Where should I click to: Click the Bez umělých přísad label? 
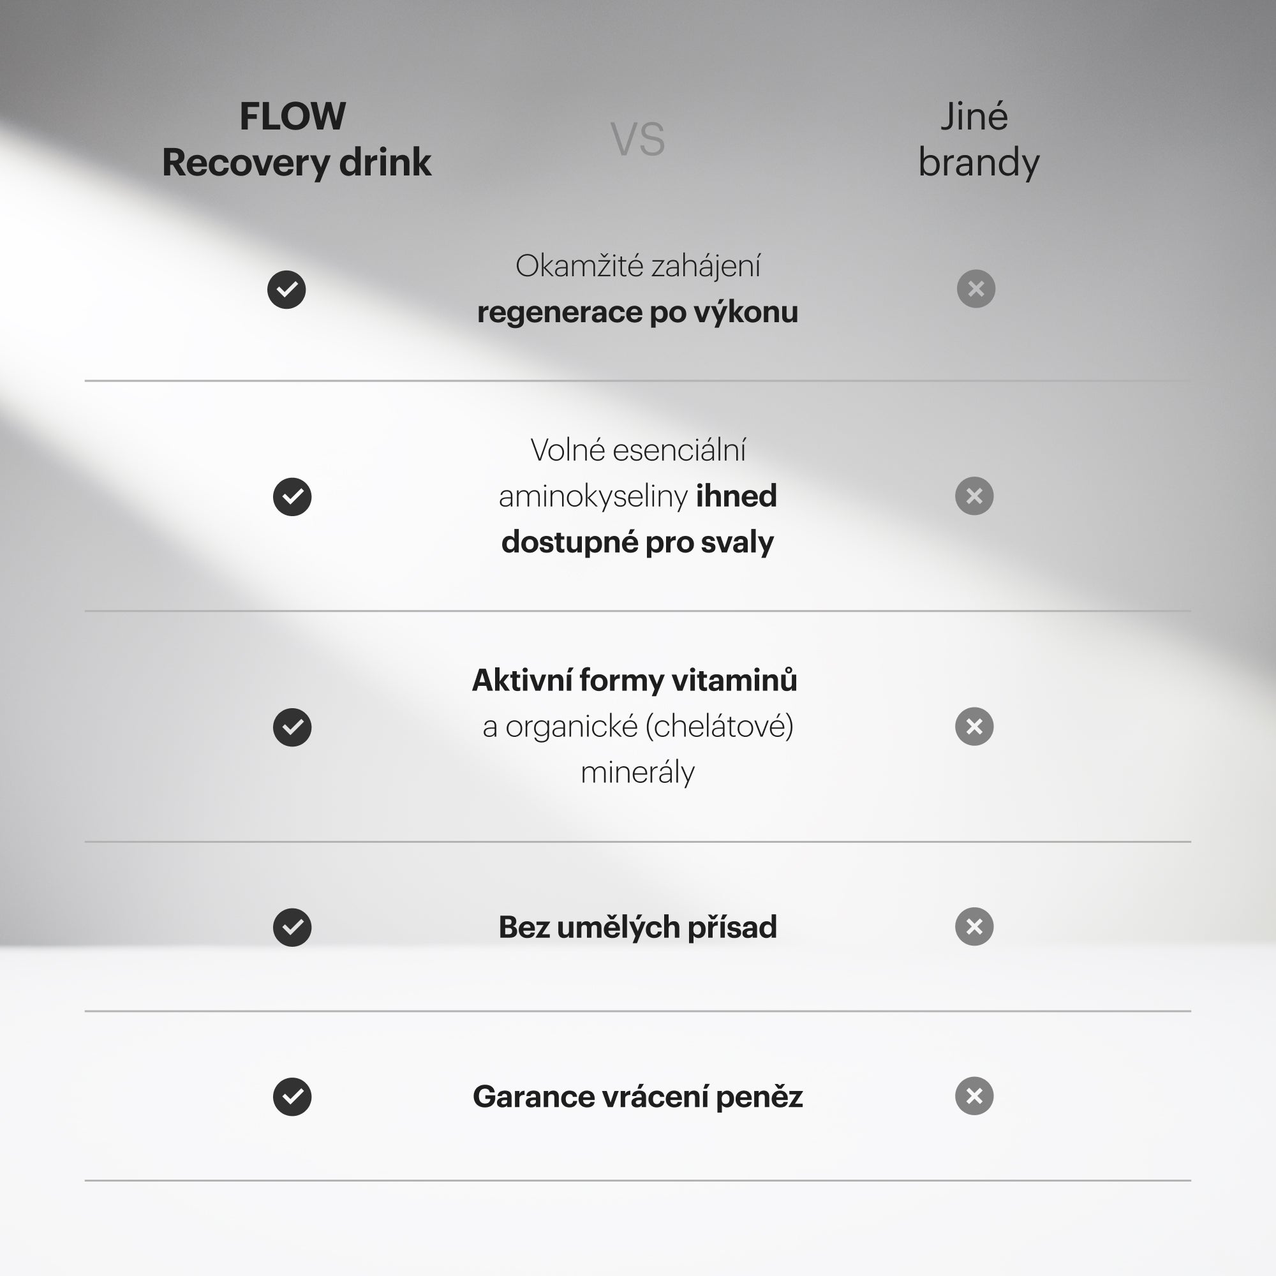pyautogui.click(x=637, y=927)
